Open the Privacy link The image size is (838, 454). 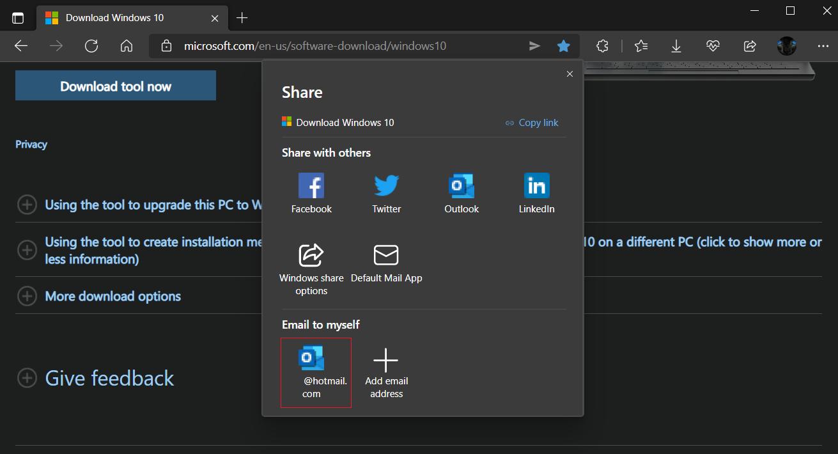pyautogui.click(x=31, y=145)
